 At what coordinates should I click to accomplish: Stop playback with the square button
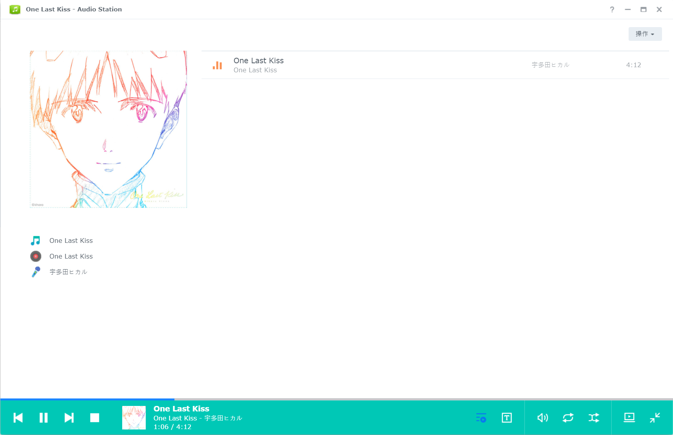pos(95,418)
